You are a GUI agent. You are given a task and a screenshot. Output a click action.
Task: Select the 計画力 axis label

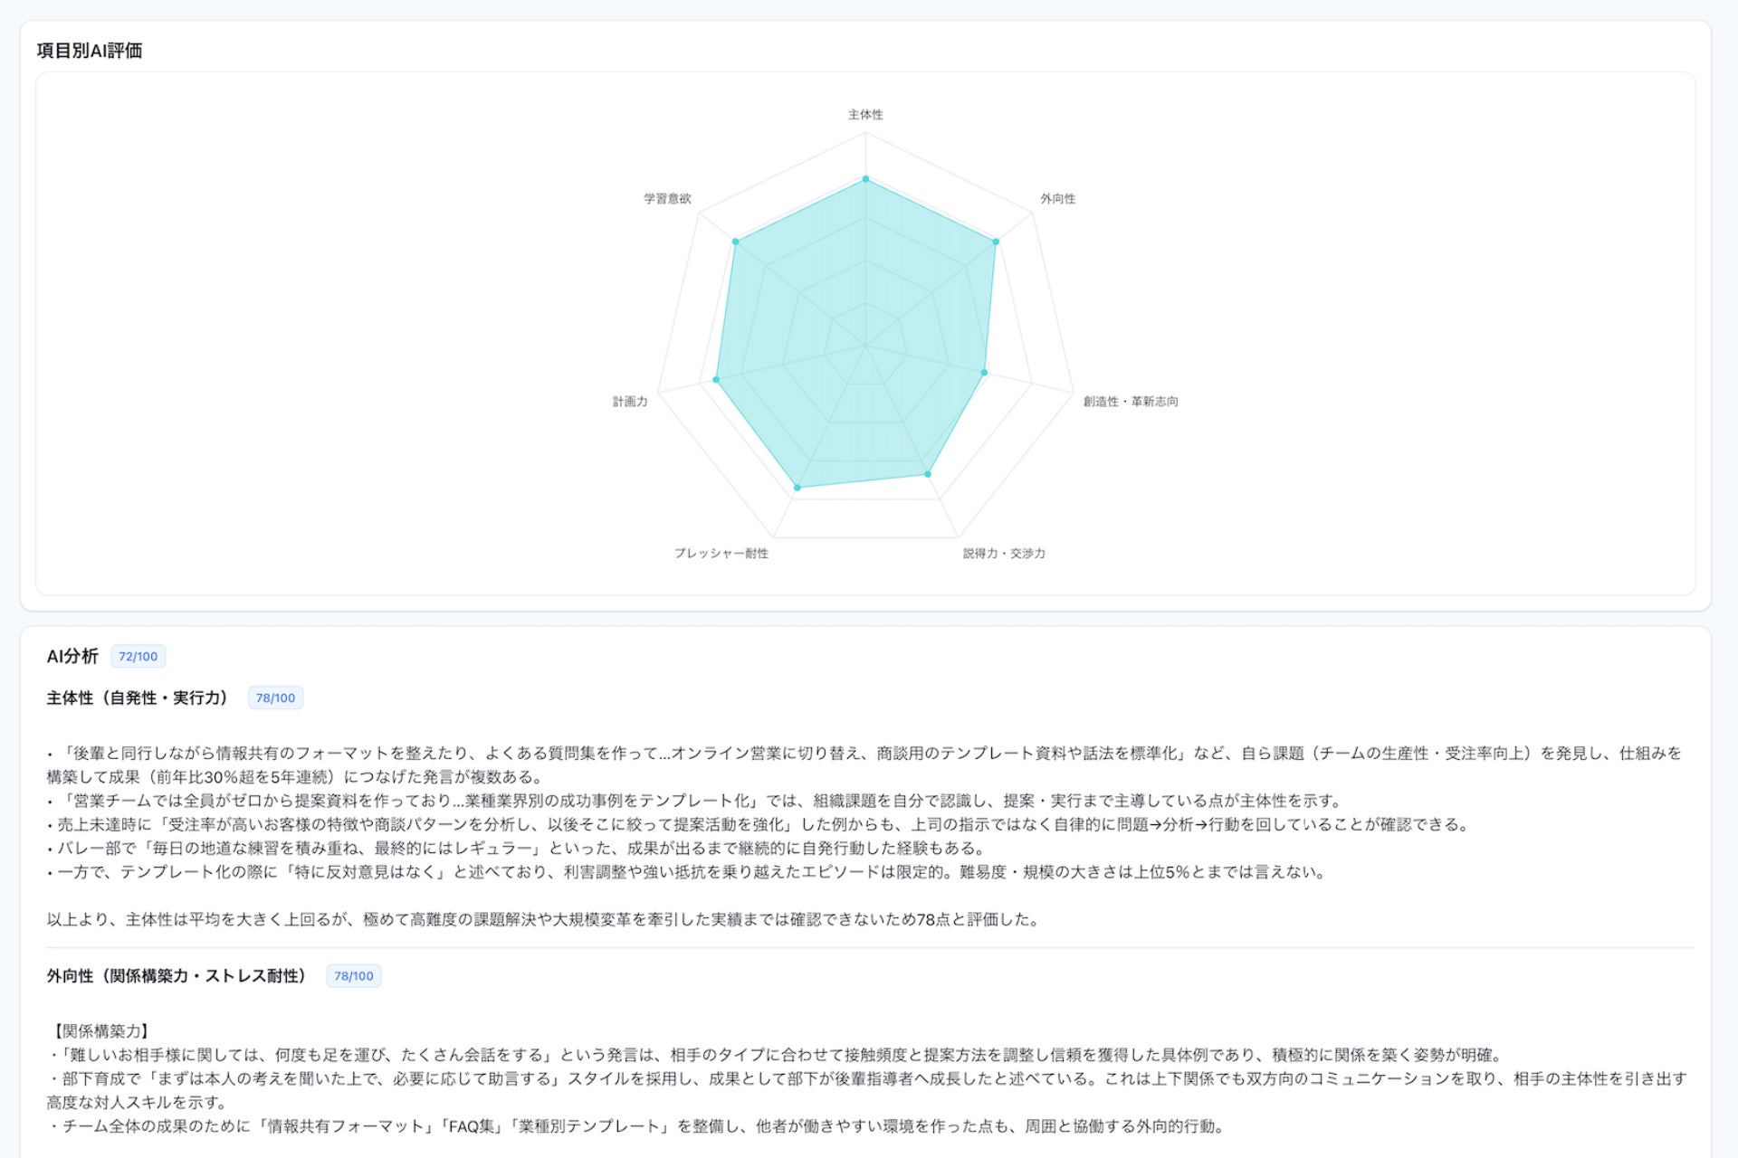click(x=630, y=402)
